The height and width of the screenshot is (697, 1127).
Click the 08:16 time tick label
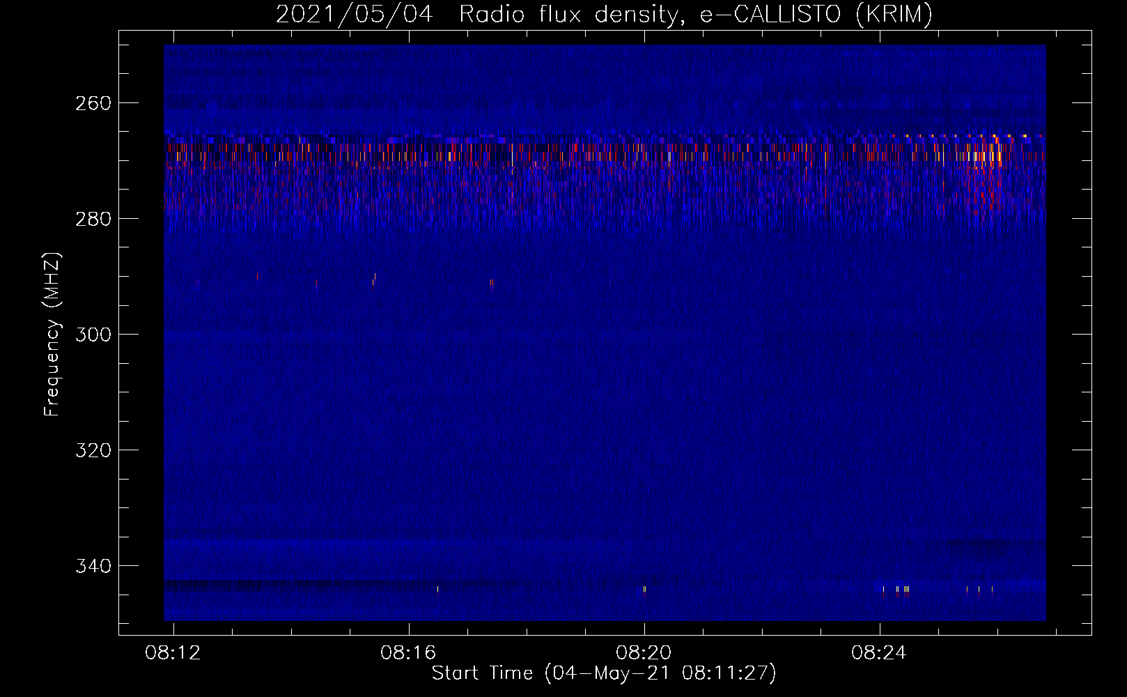coord(408,652)
